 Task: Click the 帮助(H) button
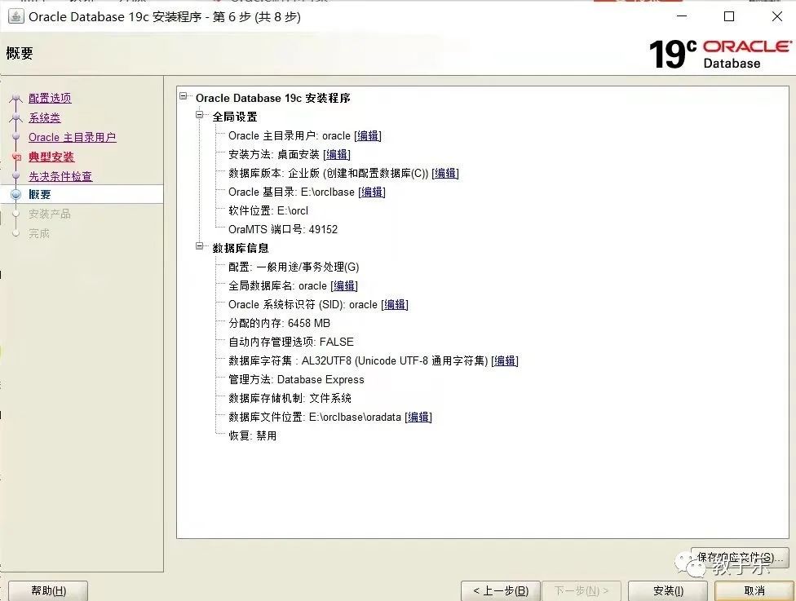click(x=48, y=591)
